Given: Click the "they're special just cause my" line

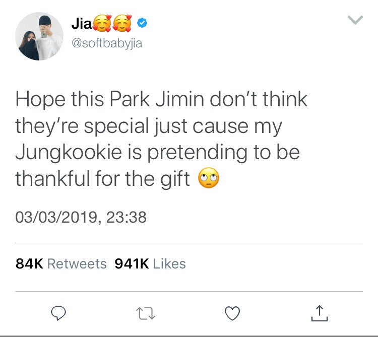Looking at the screenshot, I should coord(149,126).
